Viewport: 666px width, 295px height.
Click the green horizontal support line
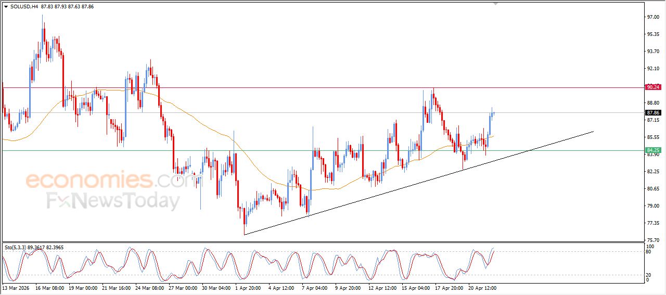pos(312,150)
